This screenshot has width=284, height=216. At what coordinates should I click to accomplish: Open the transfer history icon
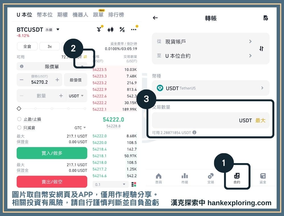pyautogui.click(x=266, y=18)
